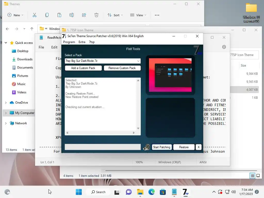
Task: Open the New dropdown in Themes toolbar
Action: click(x=15, y=15)
